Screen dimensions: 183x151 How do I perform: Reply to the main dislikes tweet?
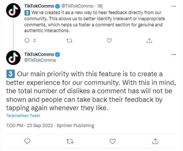coord(27,141)
